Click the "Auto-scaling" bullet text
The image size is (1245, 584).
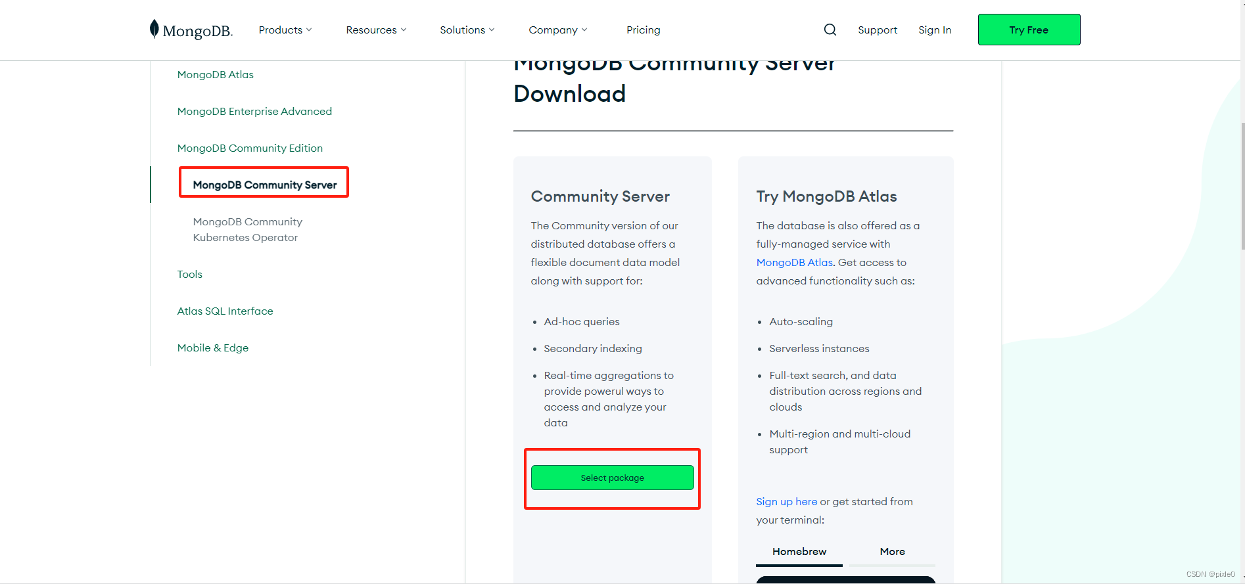click(x=801, y=321)
